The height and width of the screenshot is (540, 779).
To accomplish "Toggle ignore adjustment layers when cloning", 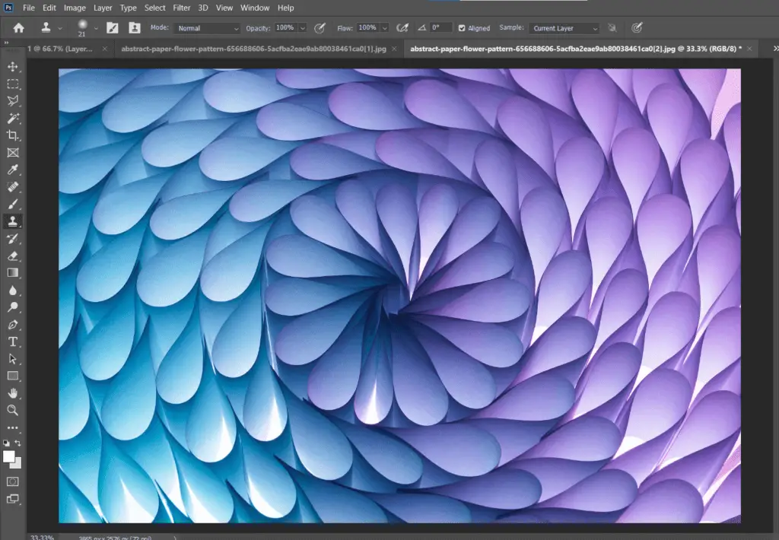I will point(612,28).
